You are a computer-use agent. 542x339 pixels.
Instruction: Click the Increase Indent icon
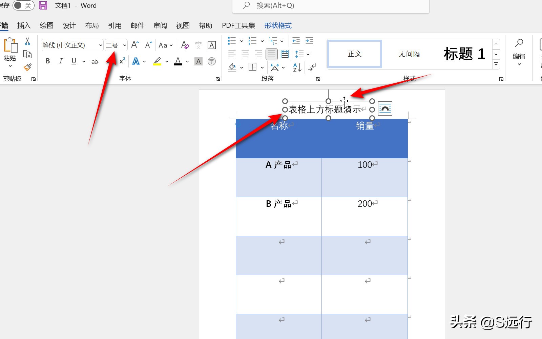(309, 41)
